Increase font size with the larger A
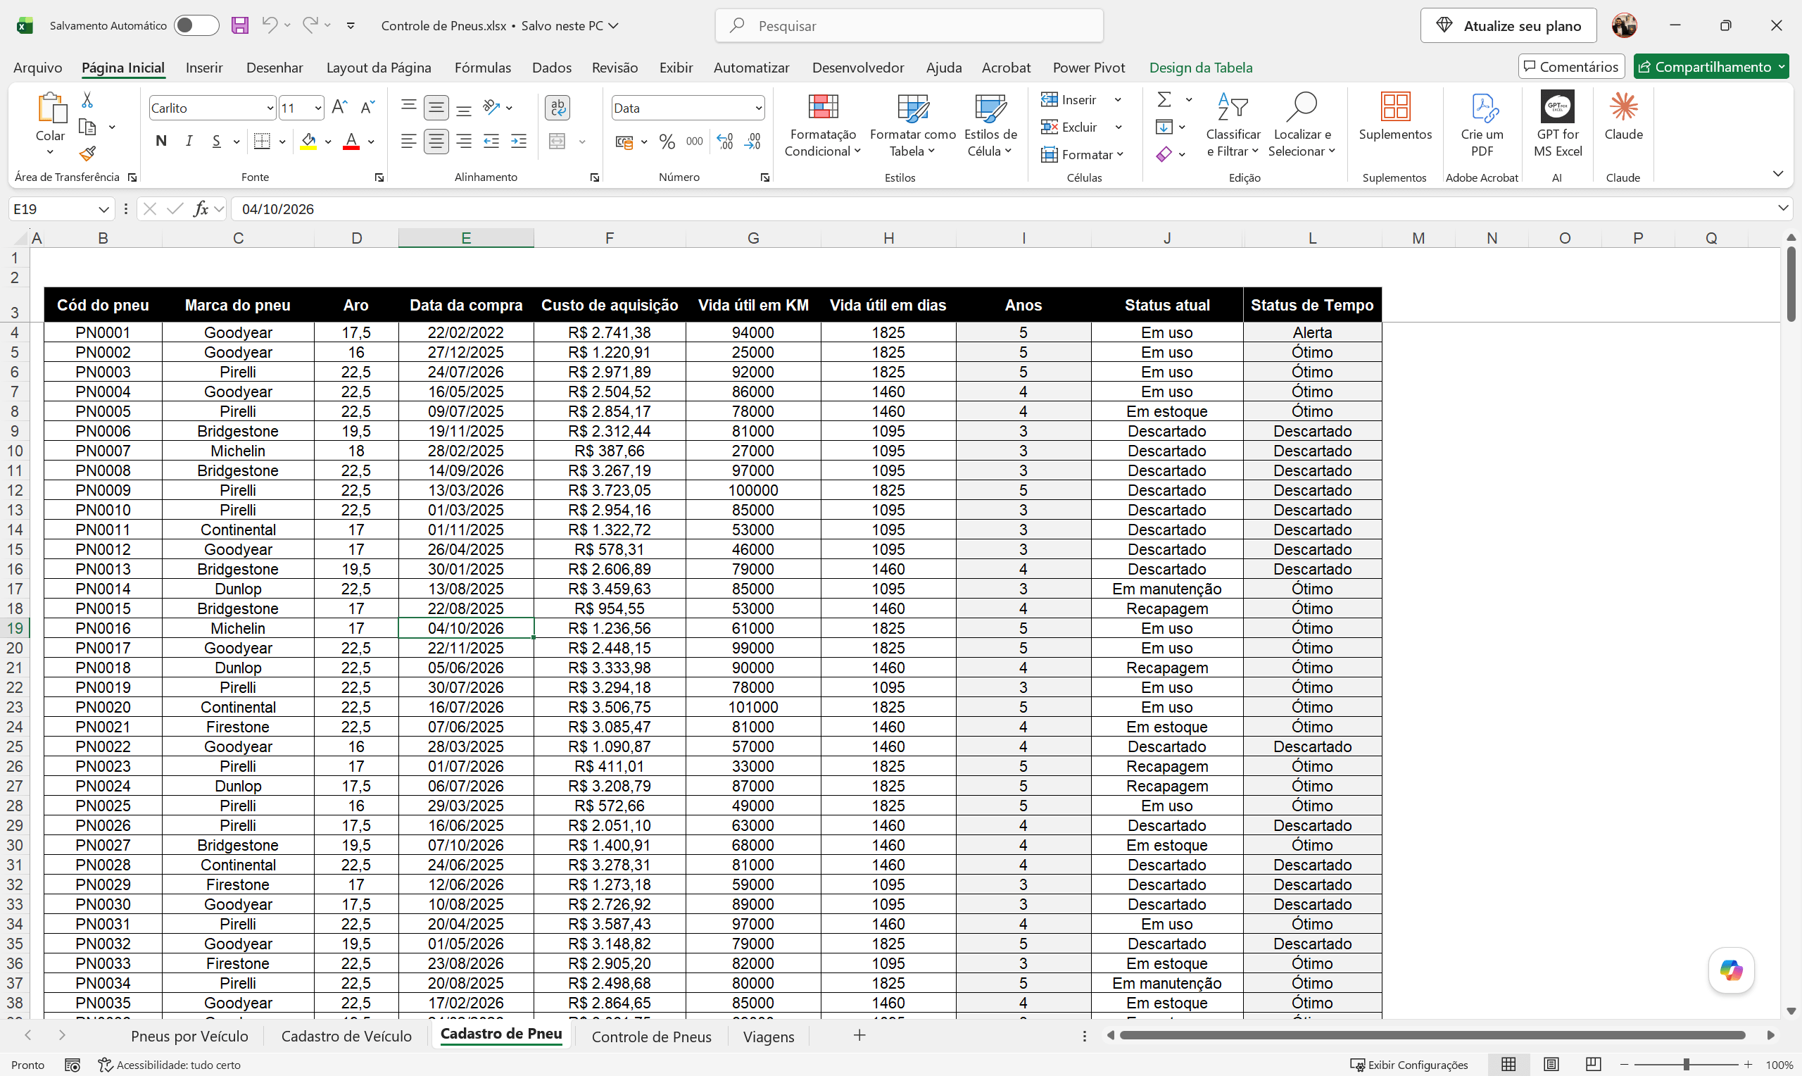The height and width of the screenshot is (1076, 1802). [x=339, y=107]
